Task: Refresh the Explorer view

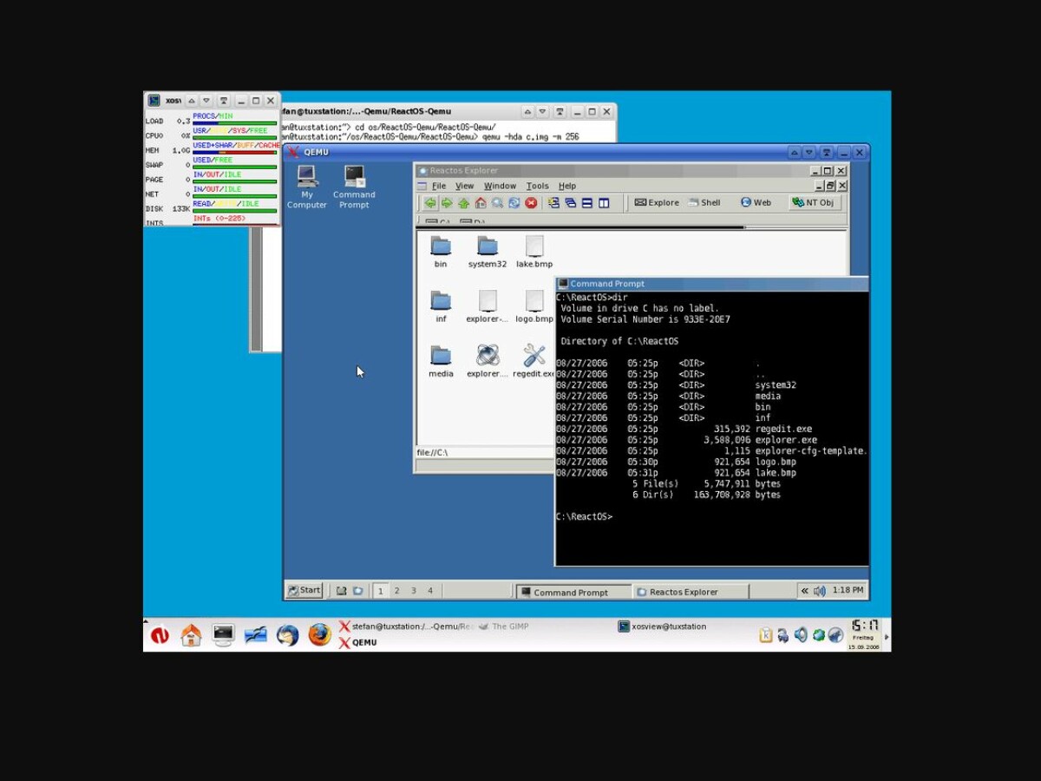Action: tap(514, 203)
